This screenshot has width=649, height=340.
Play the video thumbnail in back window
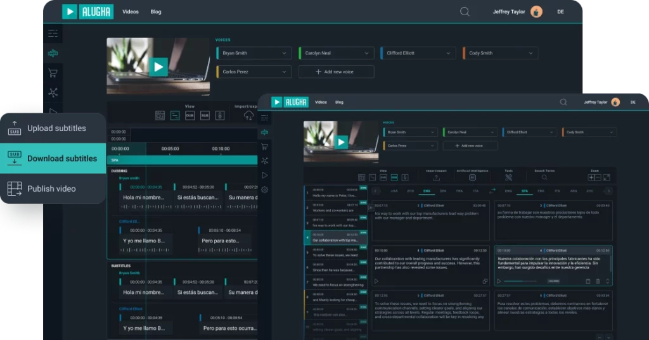158,66
